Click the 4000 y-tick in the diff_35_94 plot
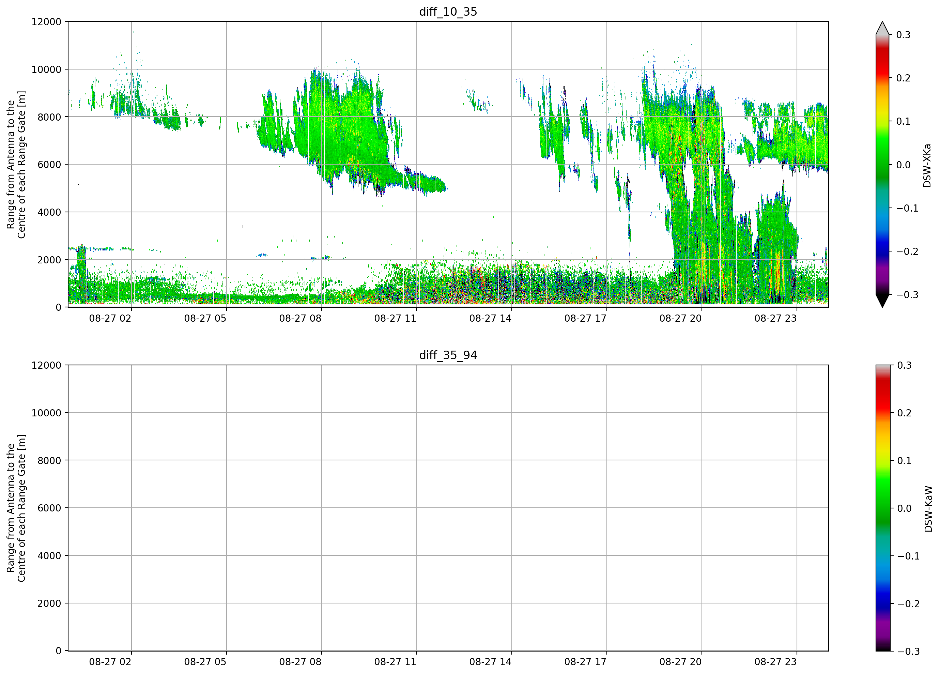 click(49, 556)
